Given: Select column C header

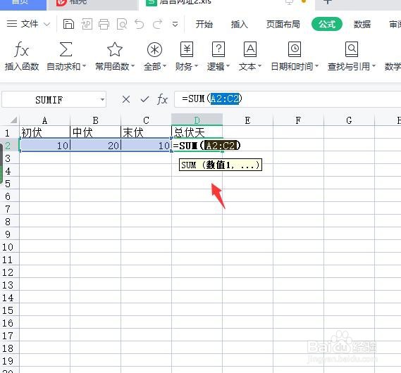Looking at the screenshot, I should click(x=147, y=120).
